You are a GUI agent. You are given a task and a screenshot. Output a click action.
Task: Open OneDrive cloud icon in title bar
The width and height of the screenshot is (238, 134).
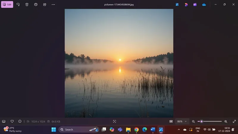coord(204,4)
